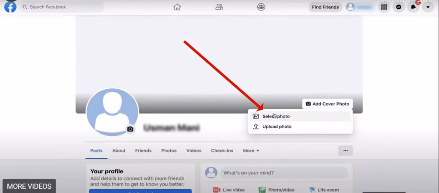This screenshot has height=193, width=439.
Task: Switch to the Check-ins tab
Action: coord(222,151)
